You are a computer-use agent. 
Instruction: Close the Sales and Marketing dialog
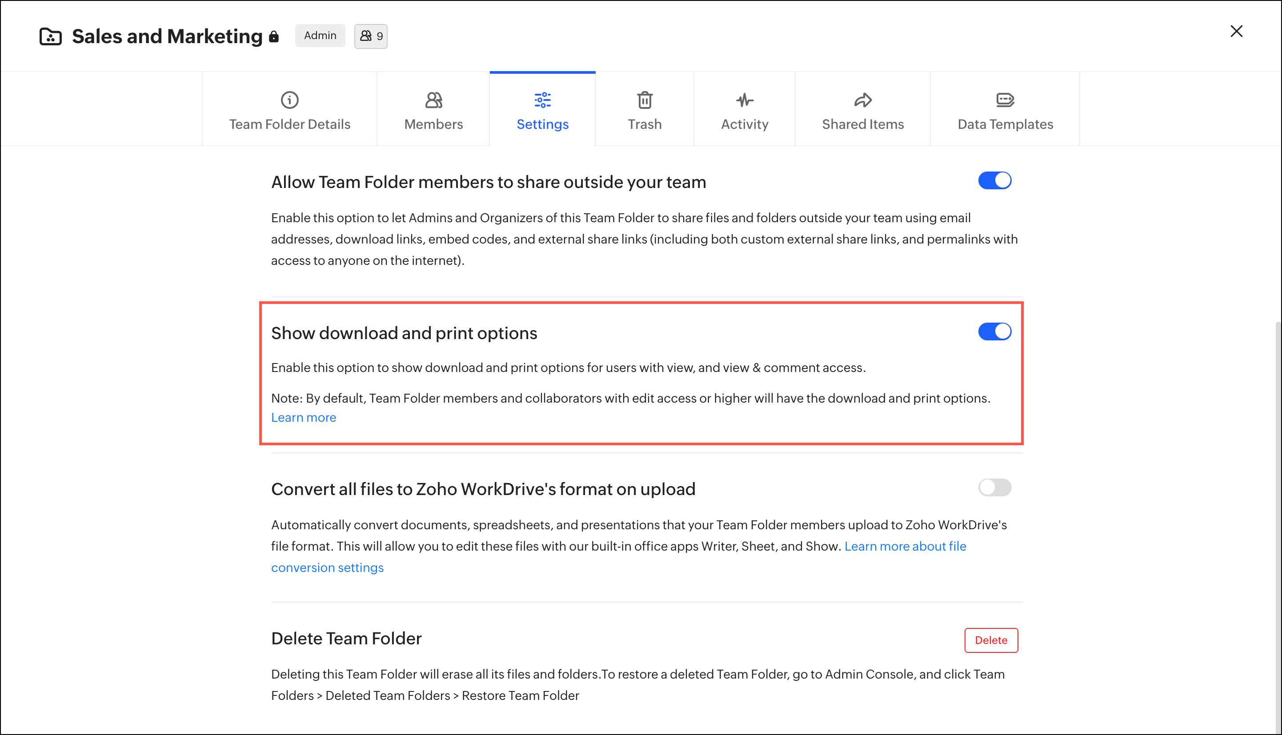pyautogui.click(x=1236, y=31)
